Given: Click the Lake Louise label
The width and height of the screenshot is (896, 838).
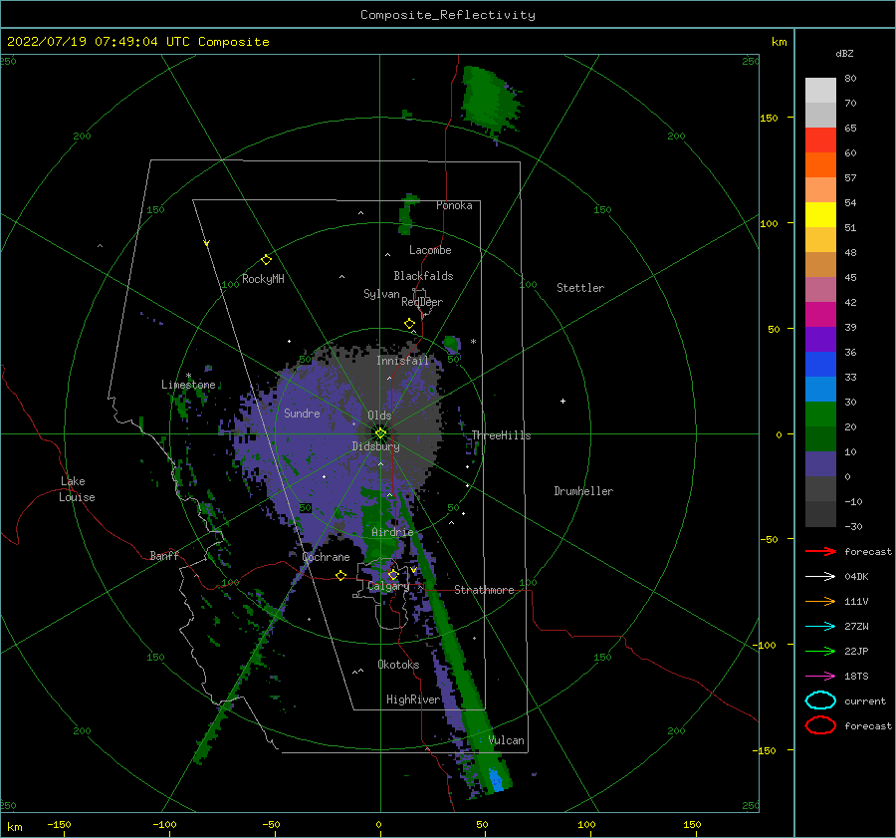Looking at the screenshot, I should coord(77,489).
